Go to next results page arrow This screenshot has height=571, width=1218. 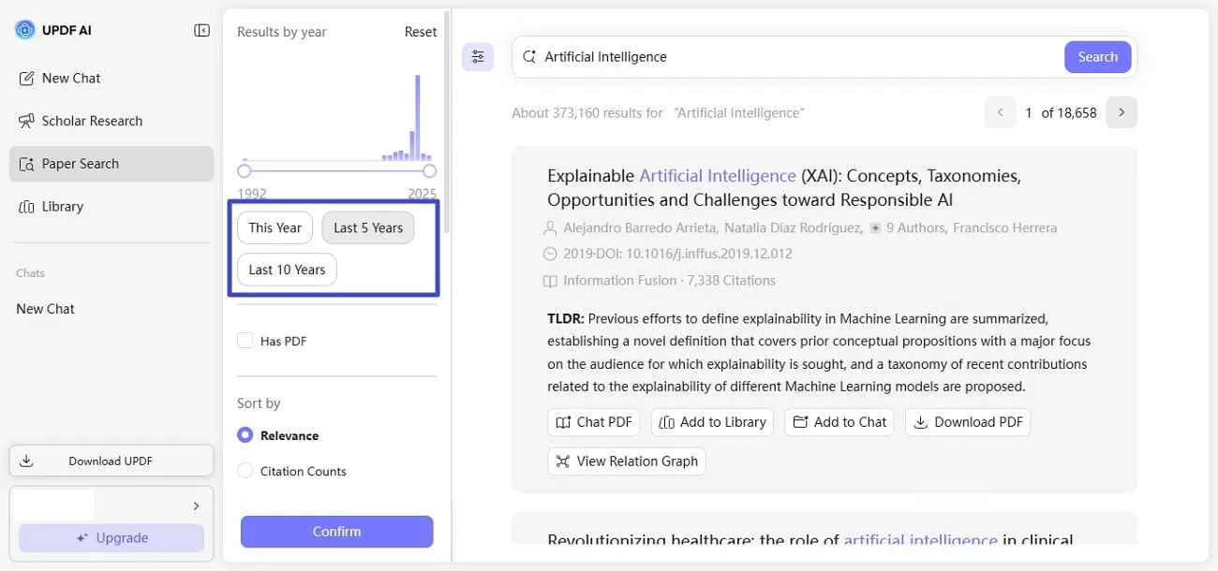(1121, 112)
